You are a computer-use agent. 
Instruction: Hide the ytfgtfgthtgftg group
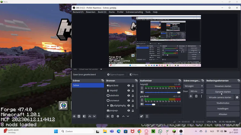pos(129,105)
